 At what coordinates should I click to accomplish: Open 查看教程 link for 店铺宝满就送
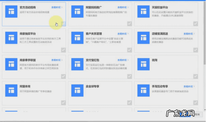[x=189, y=34]
